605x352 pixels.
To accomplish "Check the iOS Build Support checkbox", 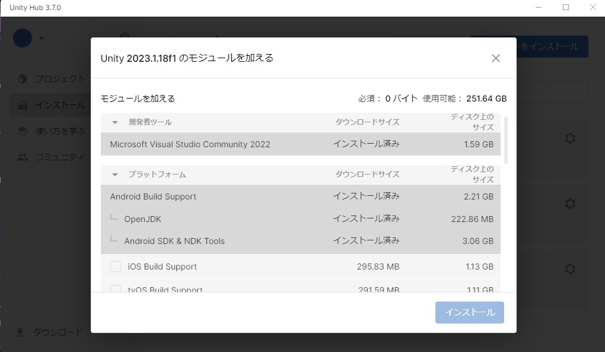I will pyautogui.click(x=116, y=267).
